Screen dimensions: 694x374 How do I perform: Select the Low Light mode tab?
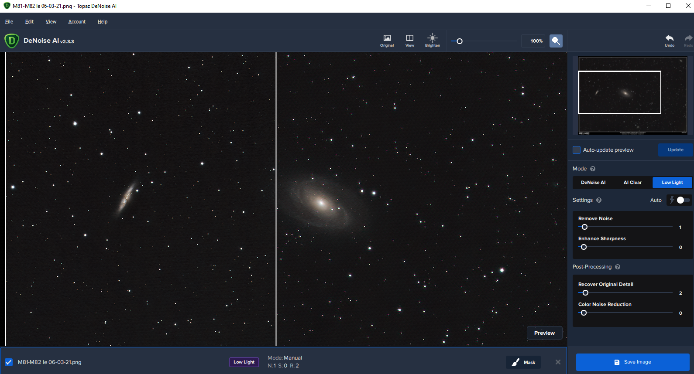click(x=672, y=183)
